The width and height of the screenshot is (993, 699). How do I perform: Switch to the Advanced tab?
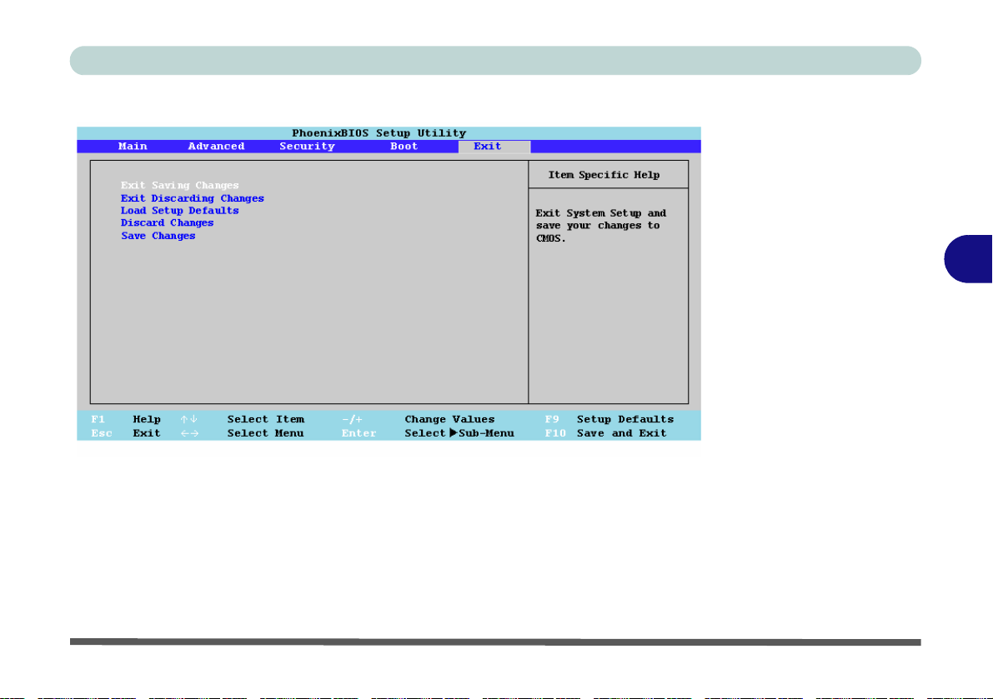216,146
